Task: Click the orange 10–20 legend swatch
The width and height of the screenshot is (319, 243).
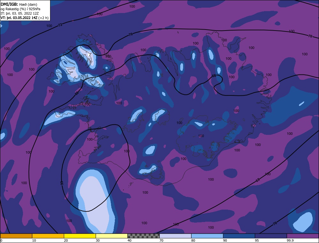Action: (48, 236)
